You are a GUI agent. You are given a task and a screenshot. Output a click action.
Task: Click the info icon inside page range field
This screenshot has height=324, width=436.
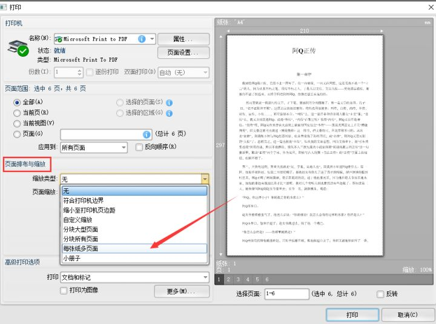pos(147,134)
